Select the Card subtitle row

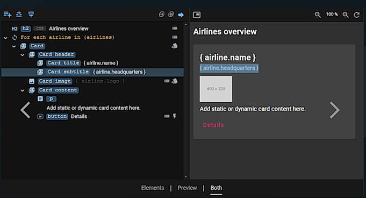(92, 72)
